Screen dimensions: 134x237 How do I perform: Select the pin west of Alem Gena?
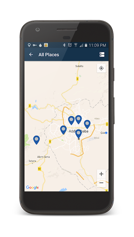(x=36, y=140)
